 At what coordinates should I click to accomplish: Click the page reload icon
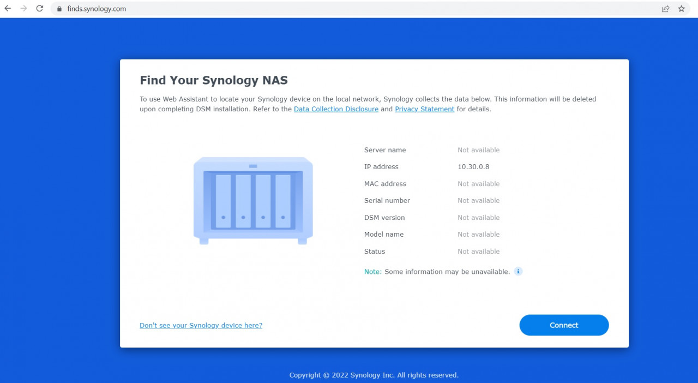coord(39,9)
